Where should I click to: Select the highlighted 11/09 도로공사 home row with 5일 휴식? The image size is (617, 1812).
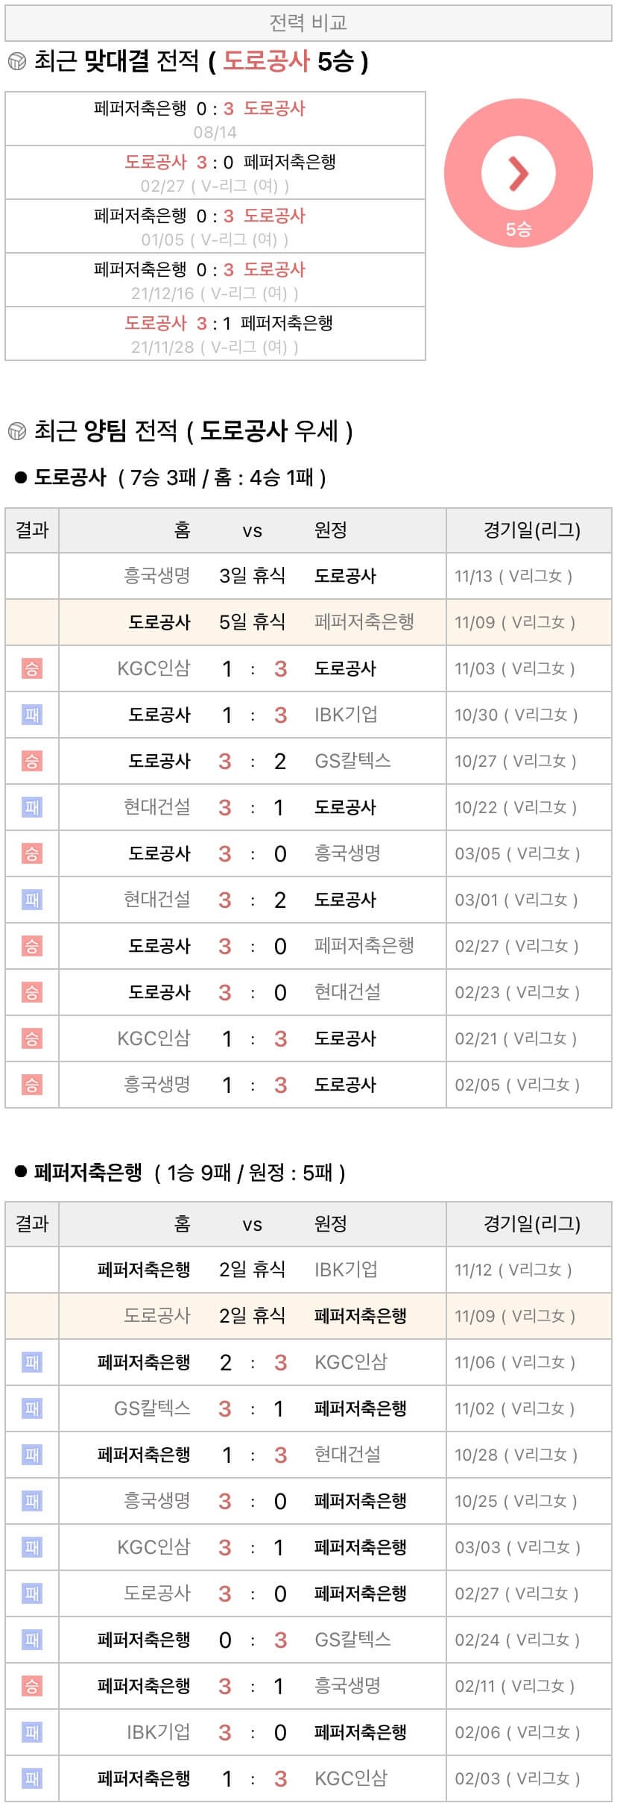[x=308, y=622]
